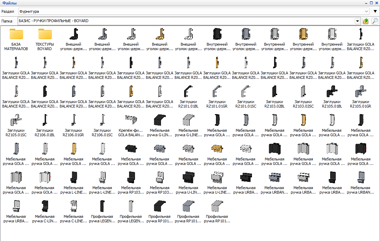Viewport: 380px width, 241px height.
Task: Select the Заглушки RZ106.01SC item
Action: pyautogui.click(x=102, y=126)
